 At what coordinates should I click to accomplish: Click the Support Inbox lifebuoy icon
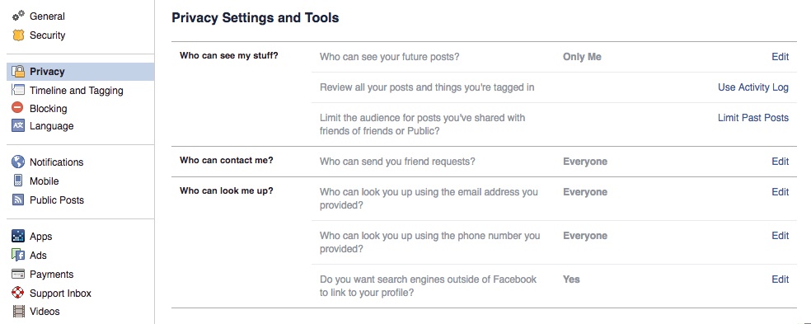pyautogui.click(x=18, y=293)
